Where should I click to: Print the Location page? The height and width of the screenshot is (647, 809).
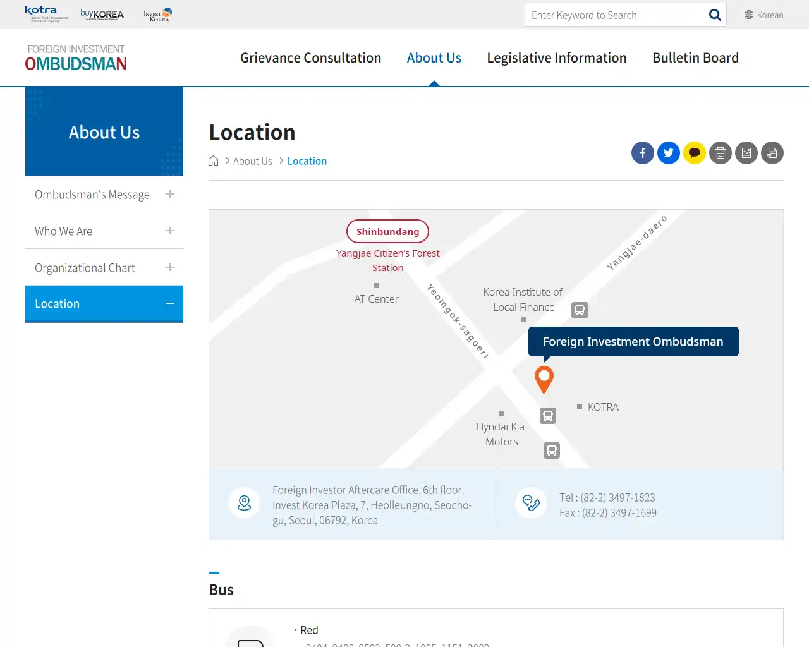point(720,153)
